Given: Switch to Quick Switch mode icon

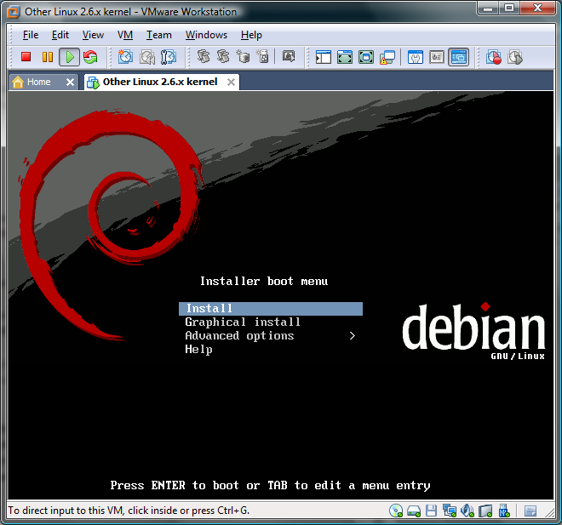Looking at the screenshot, I should click(x=345, y=57).
